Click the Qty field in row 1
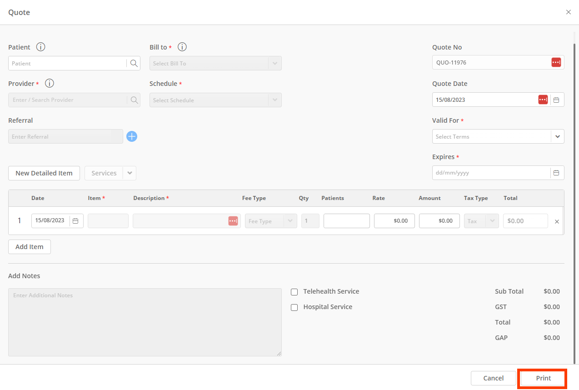The image size is (579, 390). point(310,221)
